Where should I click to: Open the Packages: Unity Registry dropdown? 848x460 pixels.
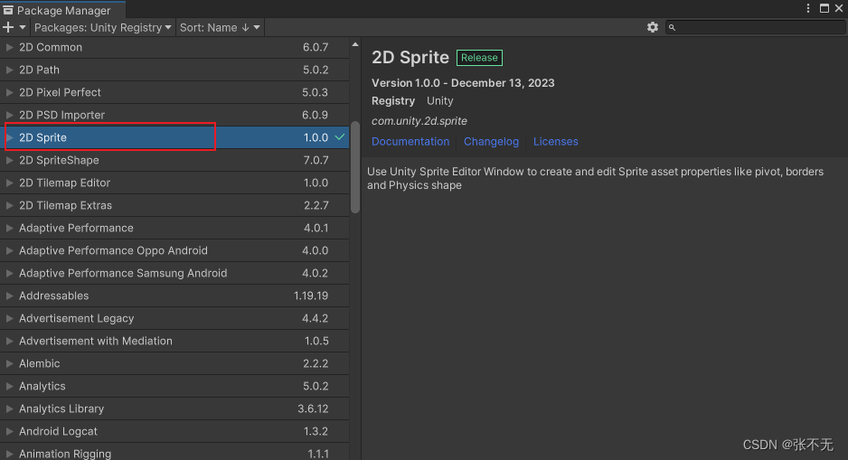coord(103,27)
